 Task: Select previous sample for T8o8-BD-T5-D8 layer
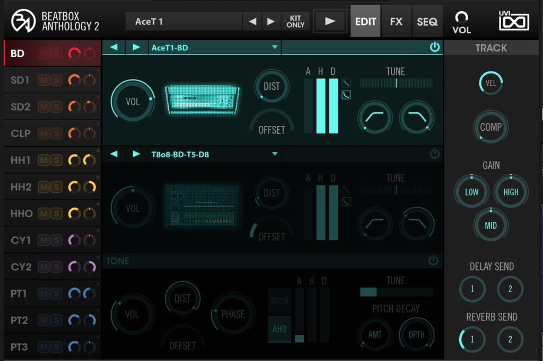114,154
